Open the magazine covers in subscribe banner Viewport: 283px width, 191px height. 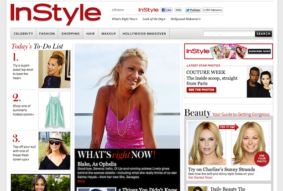(228, 51)
